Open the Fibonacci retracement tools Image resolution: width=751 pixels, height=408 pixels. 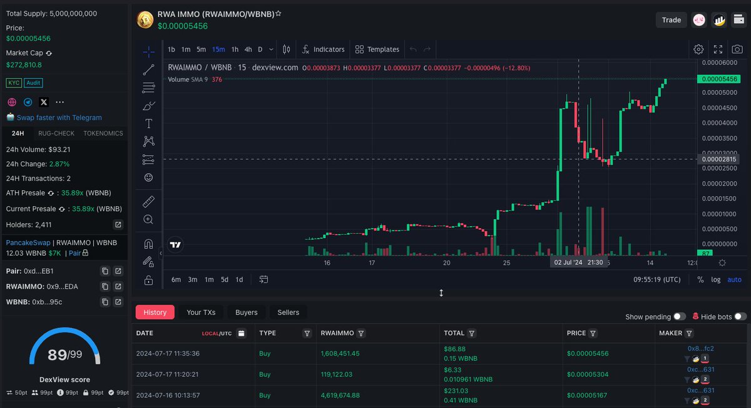[148, 87]
